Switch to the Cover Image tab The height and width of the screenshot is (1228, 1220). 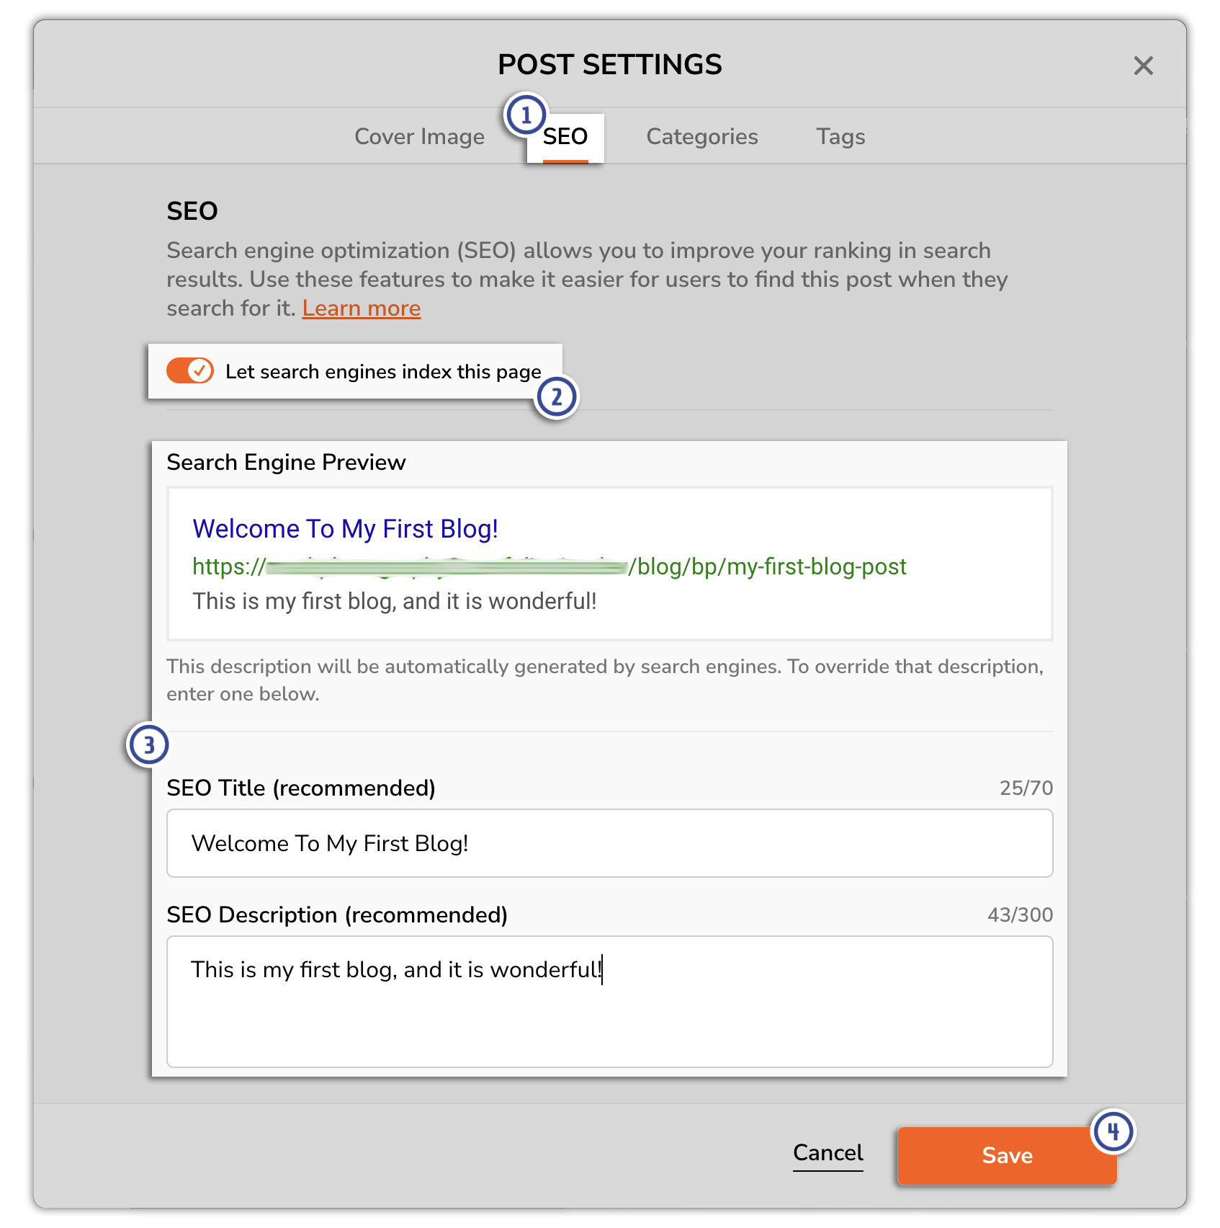click(419, 136)
